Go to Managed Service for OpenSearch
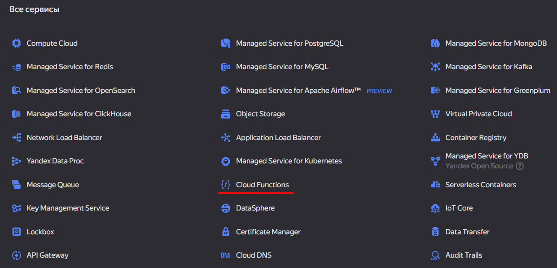The image size is (557, 268). 81,90
